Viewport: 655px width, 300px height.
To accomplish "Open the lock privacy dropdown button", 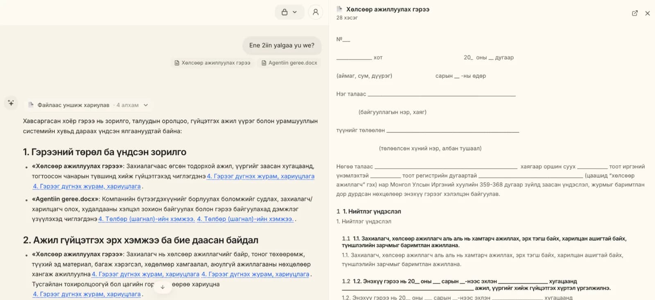I will coord(289,12).
